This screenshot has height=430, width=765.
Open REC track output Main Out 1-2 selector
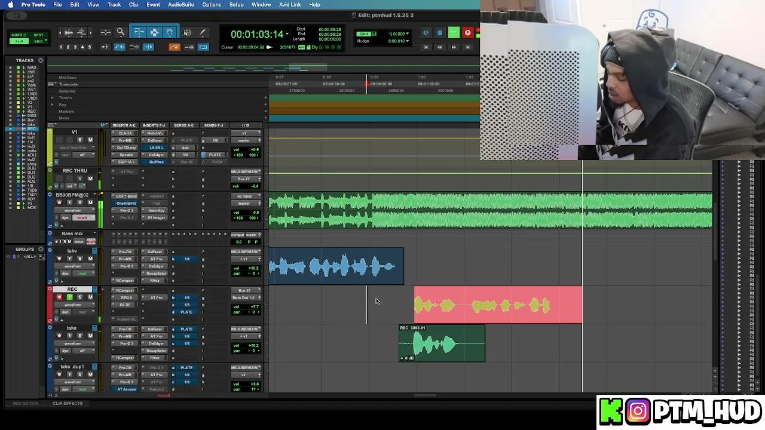pos(246,297)
